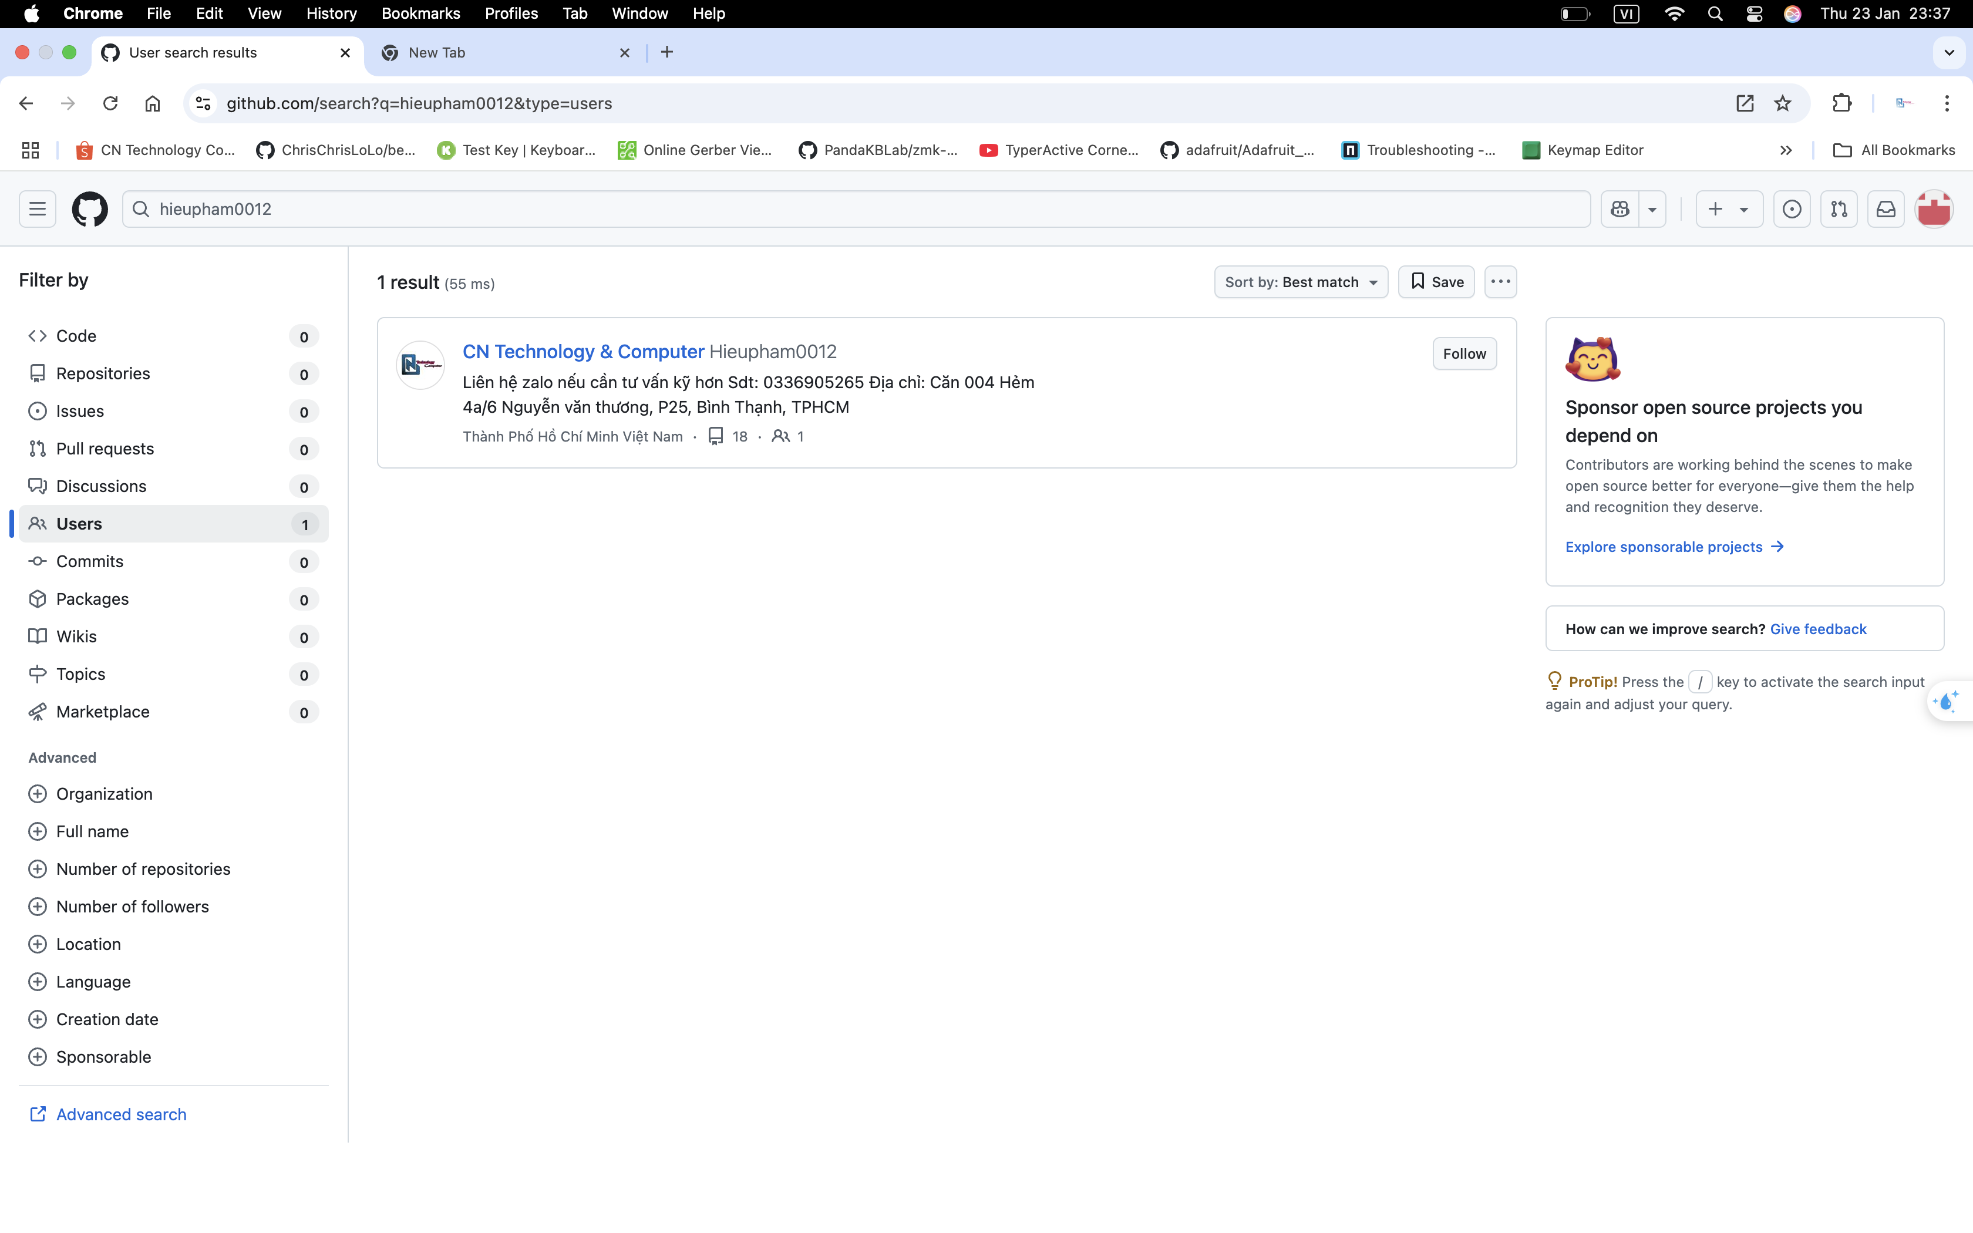This screenshot has width=1973, height=1233.
Task: Open CN Technology & Computer profile
Action: point(583,352)
